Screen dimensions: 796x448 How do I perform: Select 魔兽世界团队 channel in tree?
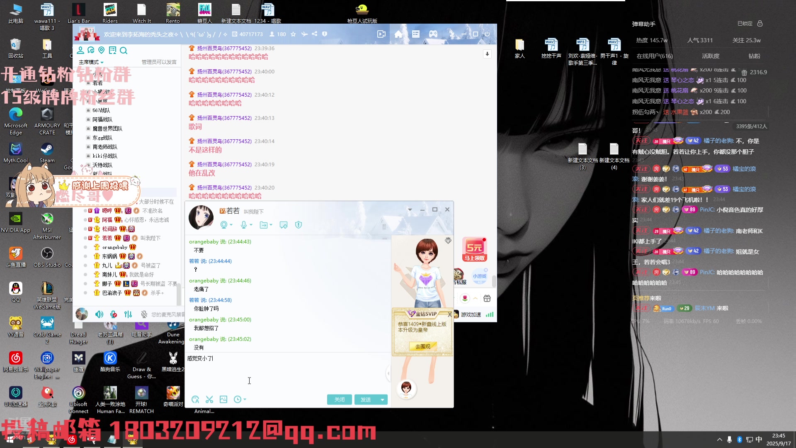click(x=107, y=129)
